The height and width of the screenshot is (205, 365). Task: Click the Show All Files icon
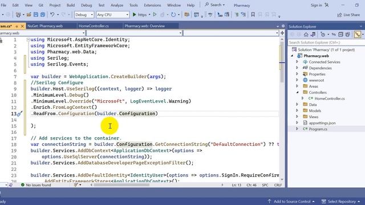click(347, 34)
